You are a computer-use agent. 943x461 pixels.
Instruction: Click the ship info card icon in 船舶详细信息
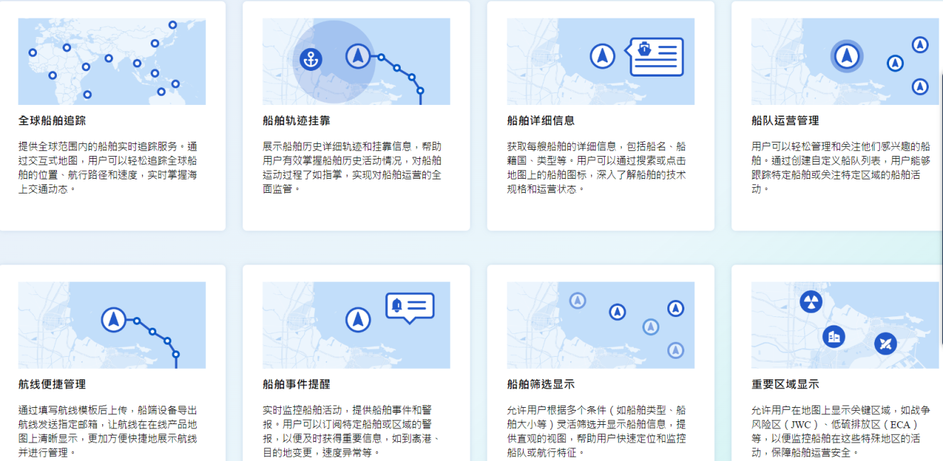point(657,57)
